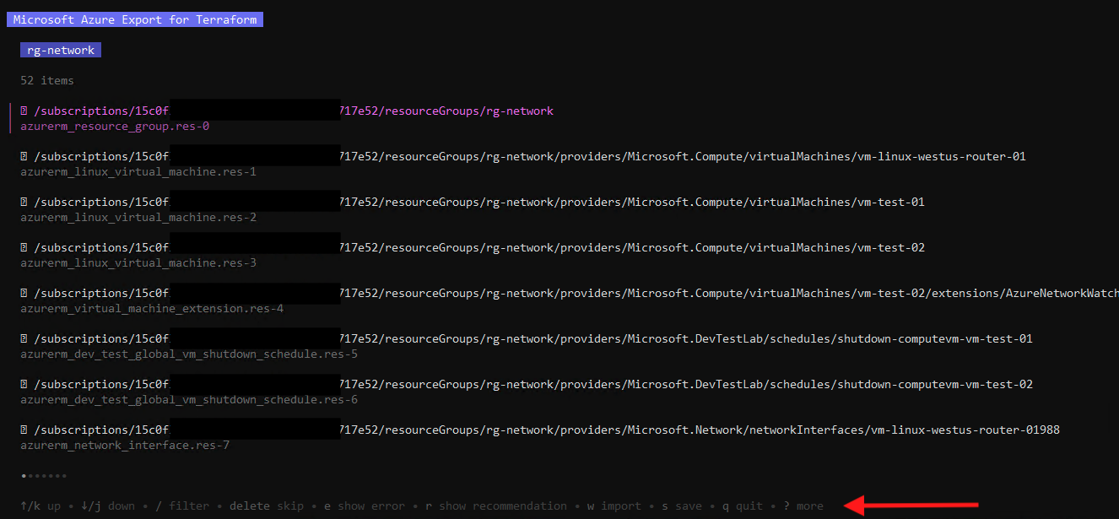Screen dimensions: 1119x519
Task: Click azurerm_network_interface.res-7 label
Action: (125, 446)
